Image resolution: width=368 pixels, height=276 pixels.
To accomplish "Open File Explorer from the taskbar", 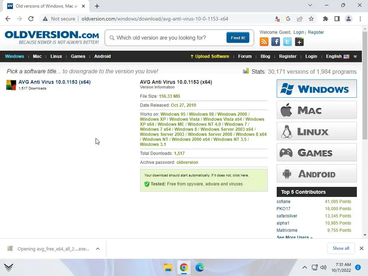I will (x=168, y=267).
